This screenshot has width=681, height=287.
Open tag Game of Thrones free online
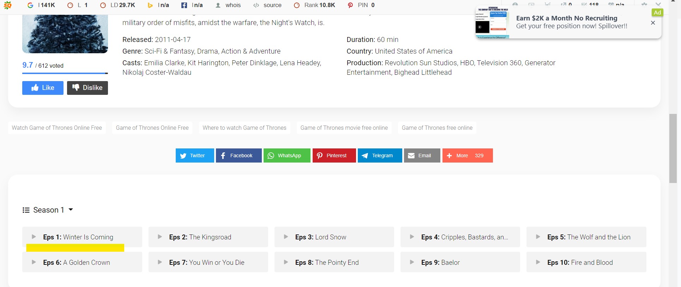pyautogui.click(x=437, y=128)
